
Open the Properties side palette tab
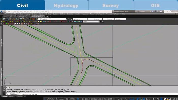2,43
